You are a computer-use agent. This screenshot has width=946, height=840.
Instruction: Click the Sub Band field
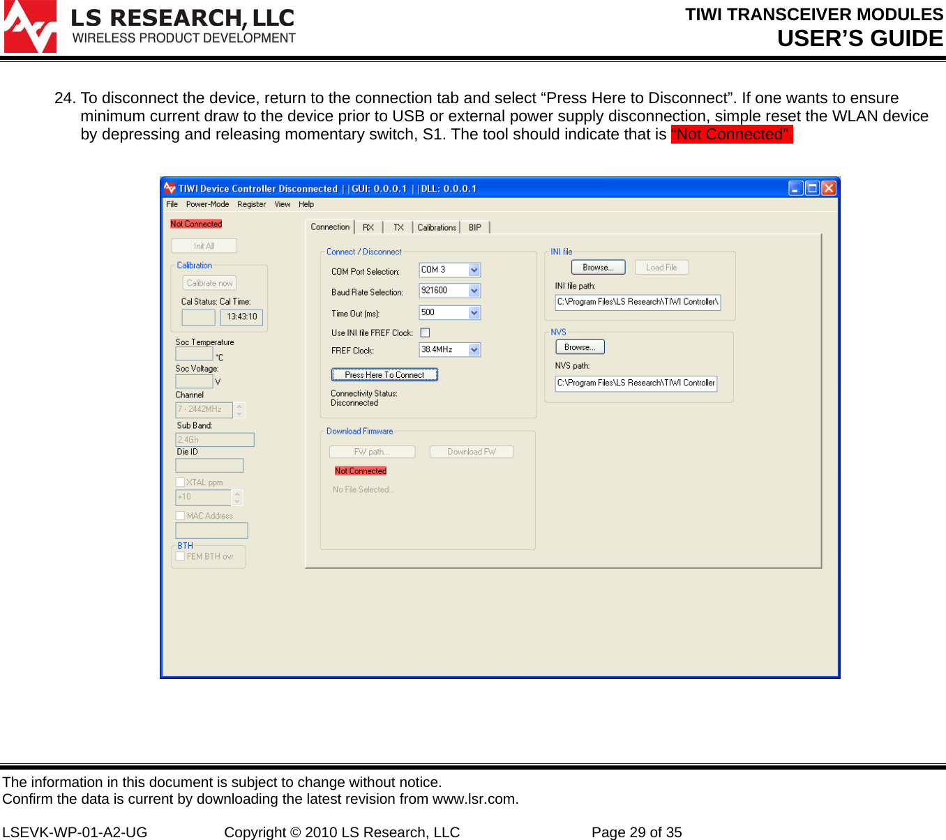(x=215, y=440)
